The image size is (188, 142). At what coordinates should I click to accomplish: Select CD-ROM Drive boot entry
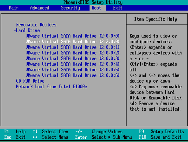[x=30, y=81]
